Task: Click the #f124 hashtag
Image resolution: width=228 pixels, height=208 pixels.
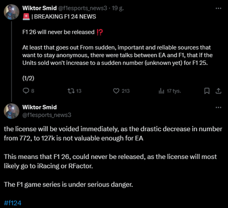Action: pyautogui.click(x=13, y=203)
